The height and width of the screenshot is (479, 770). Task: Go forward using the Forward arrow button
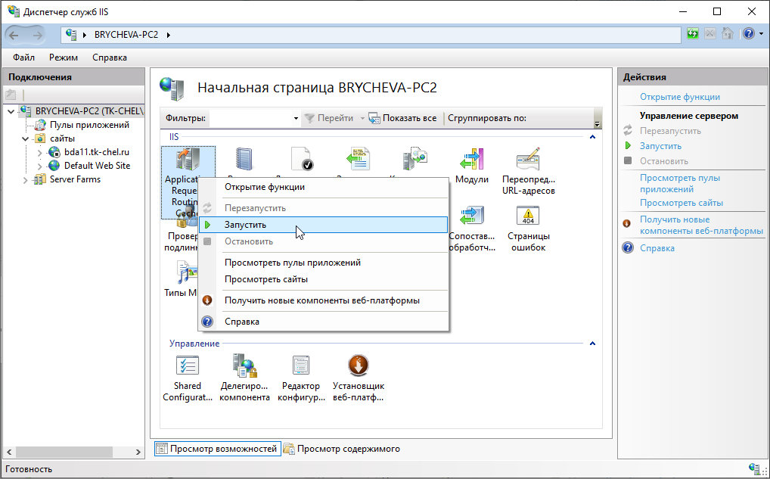pos(37,35)
